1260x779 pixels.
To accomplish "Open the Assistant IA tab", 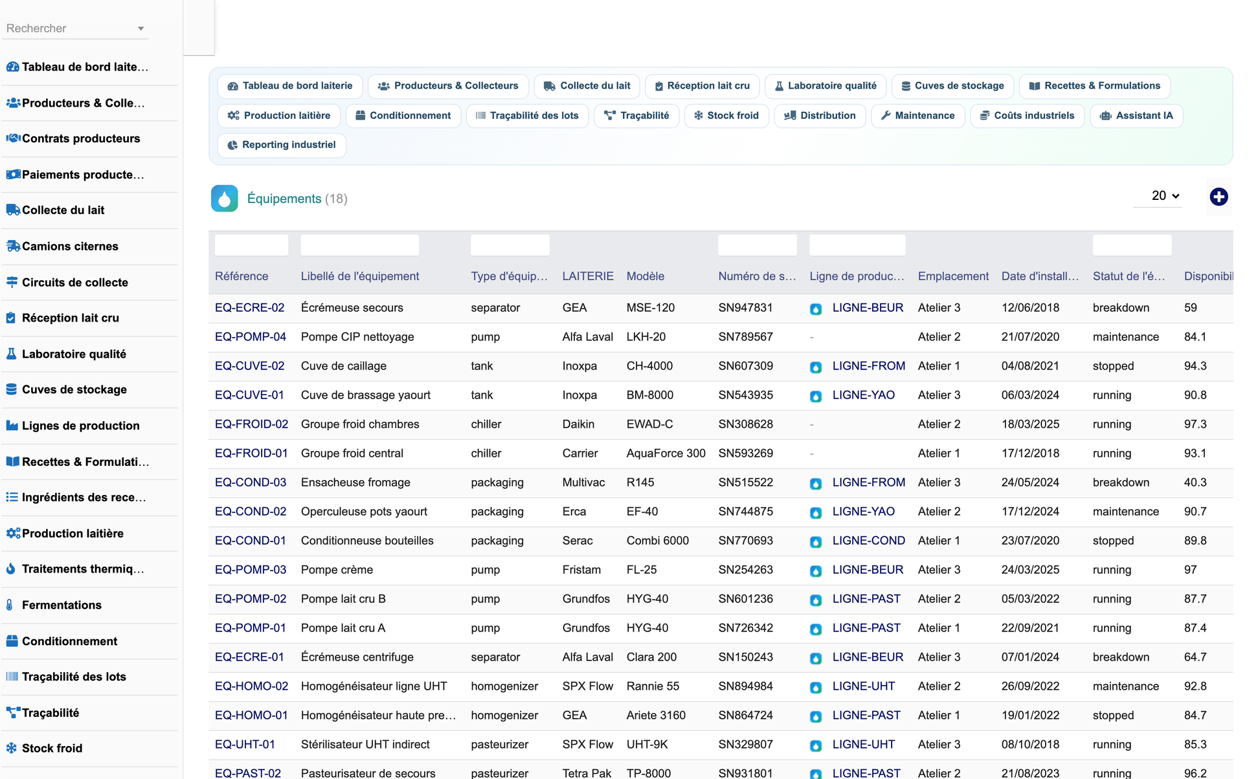I will tap(1136, 116).
